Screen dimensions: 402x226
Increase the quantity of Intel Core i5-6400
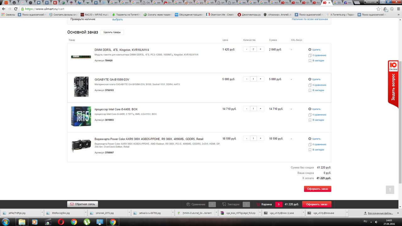tap(260, 109)
